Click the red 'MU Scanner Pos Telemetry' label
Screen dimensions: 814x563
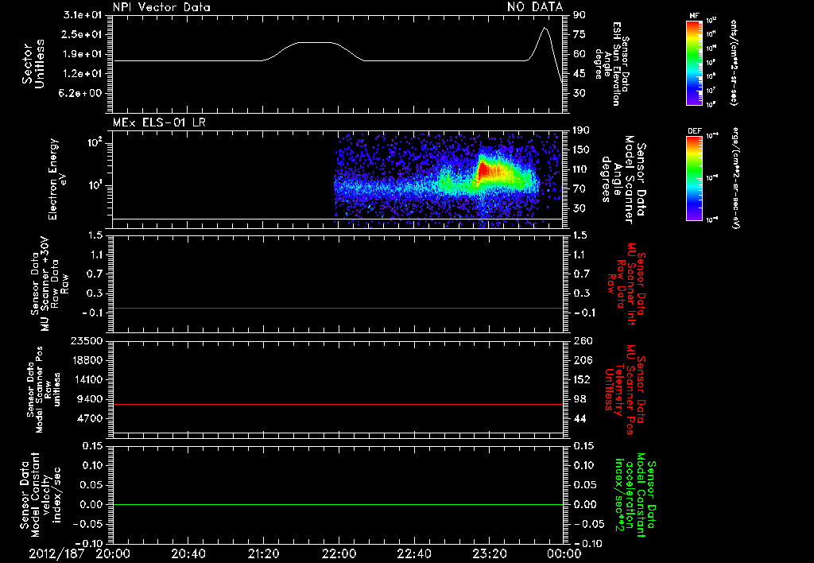click(x=625, y=390)
